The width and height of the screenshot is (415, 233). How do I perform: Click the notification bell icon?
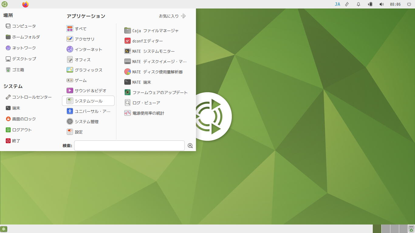[x=358, y=4]
